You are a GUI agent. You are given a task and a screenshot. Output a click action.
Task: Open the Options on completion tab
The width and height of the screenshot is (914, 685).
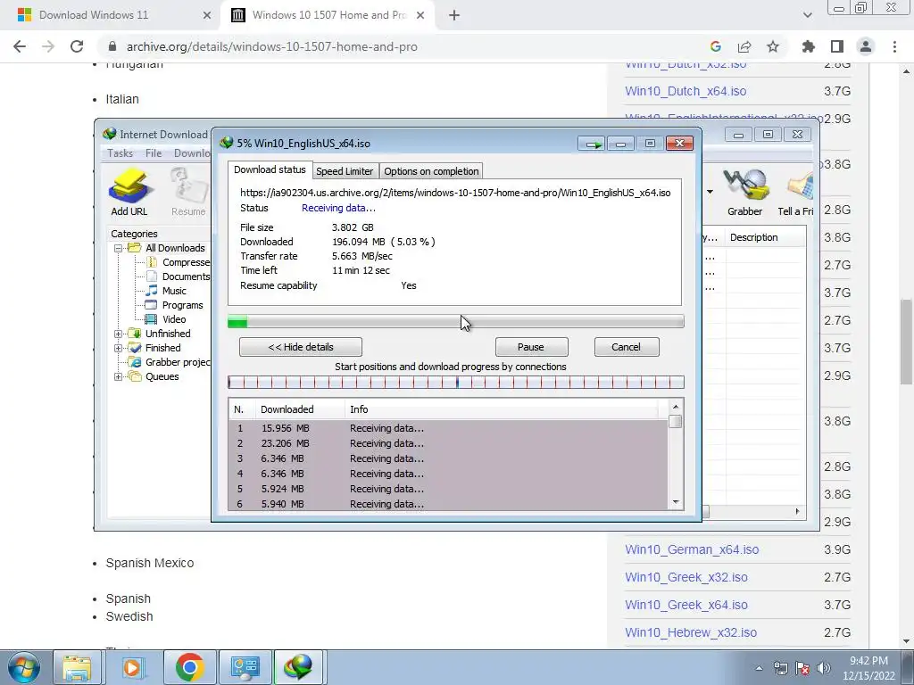tap(431, 171)
